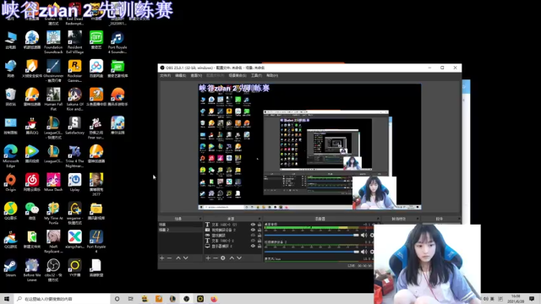Open Muse Dash desktop shortcut
Screen dimensions: 541x304
tap(53, 182)
